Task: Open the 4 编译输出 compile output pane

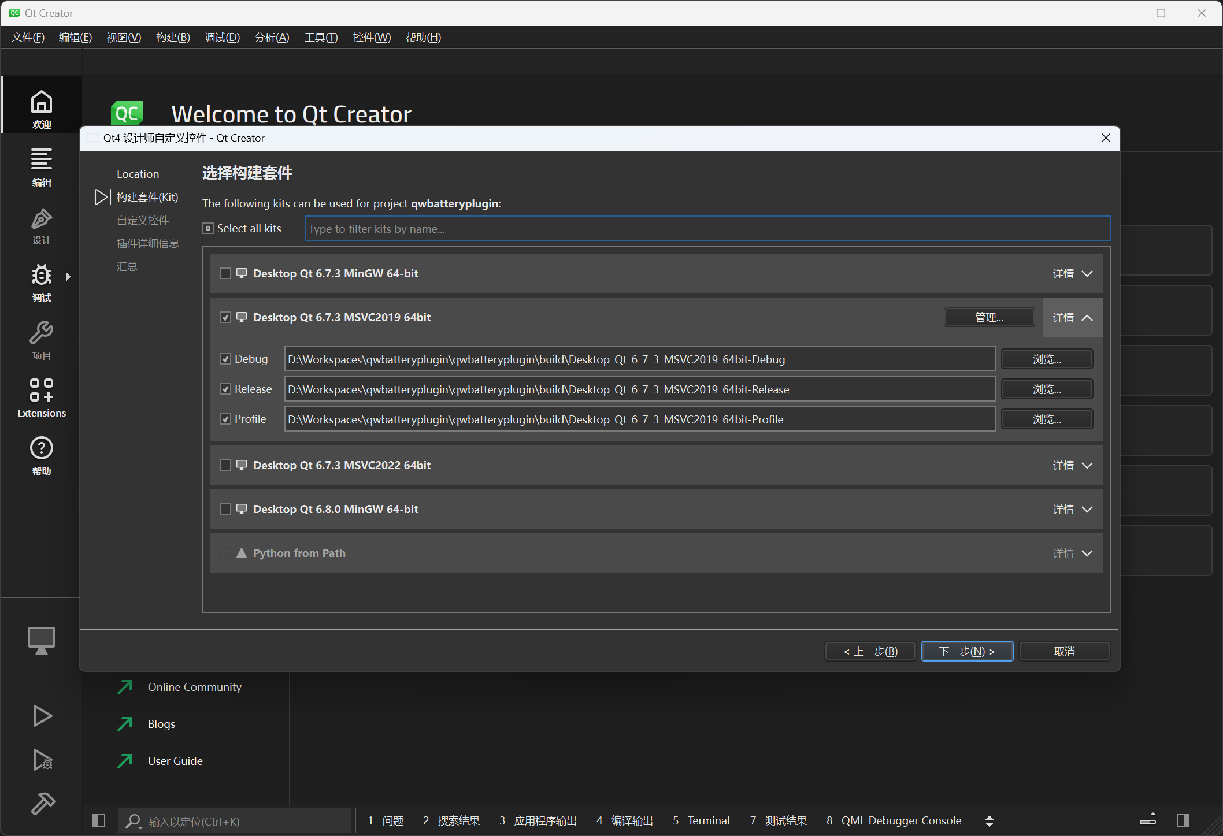Action: click(625, 820)
